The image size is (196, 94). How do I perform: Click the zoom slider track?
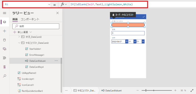tap(157, 90)
